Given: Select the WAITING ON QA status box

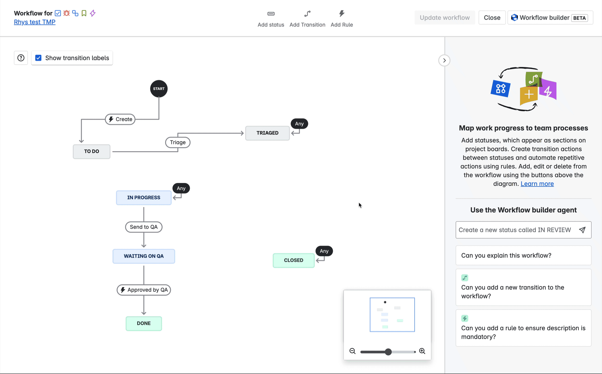Looking at the screenshot, I should (x=144, y=256).
